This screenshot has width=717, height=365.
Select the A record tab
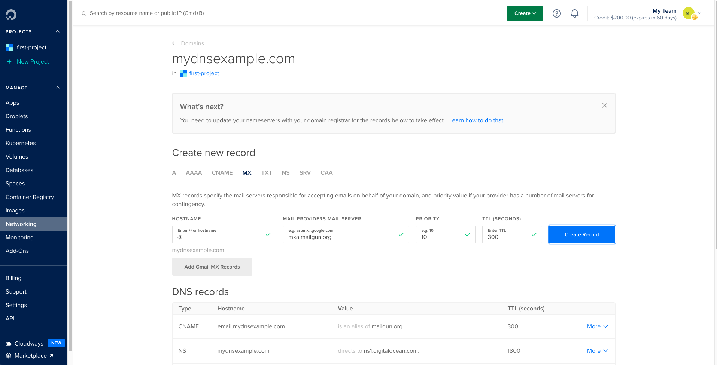click(174, 173)
